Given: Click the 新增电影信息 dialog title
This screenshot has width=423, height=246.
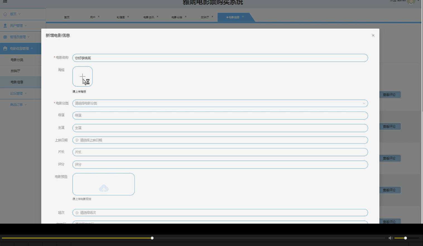Looking at the screenshot, I should (x=58, y=36).
